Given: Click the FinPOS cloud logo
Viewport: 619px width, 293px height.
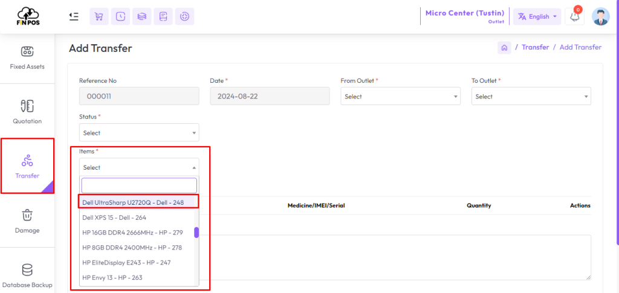Looking at the screenshot, I should click(x=28, y=16).
